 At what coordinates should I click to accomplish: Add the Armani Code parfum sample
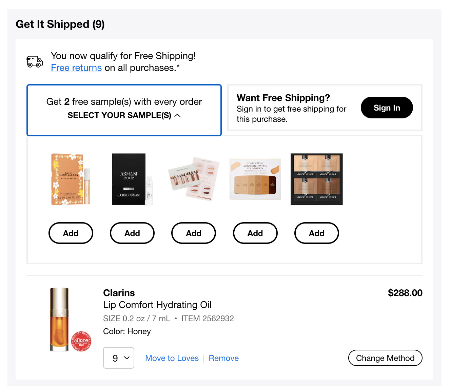tap(132, 233)
